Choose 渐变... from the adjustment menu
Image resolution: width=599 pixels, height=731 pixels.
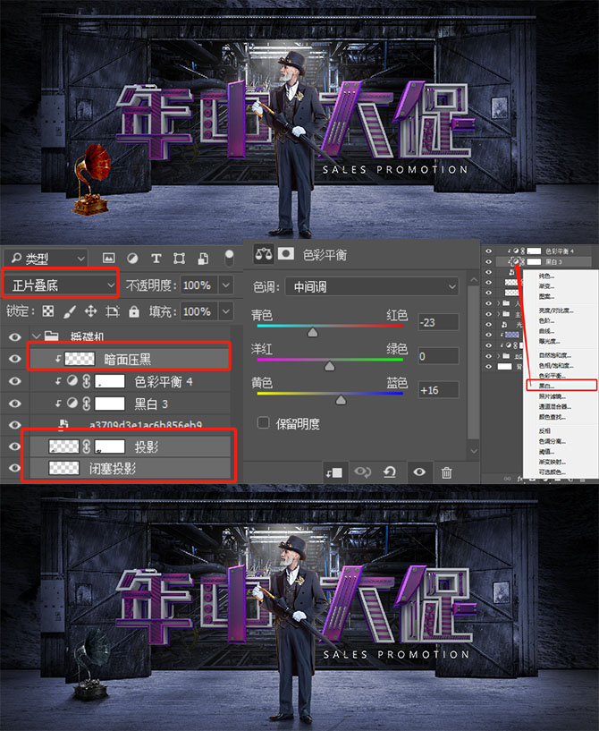(546, 286)
